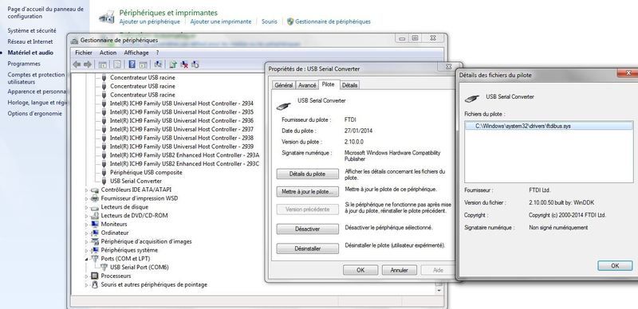Click the disable device toolbar icon
Image resolution: width=638 pixels, height=309 pixels.
pos(195,65)
